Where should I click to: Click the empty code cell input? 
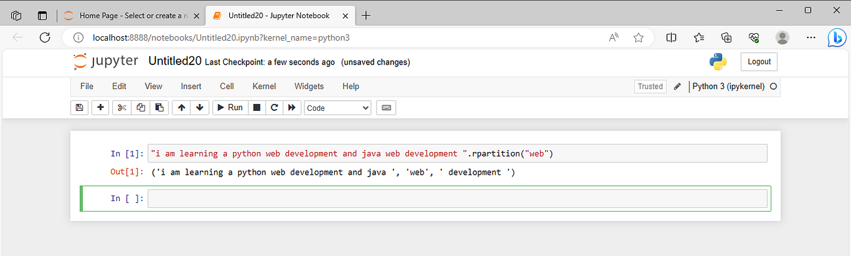pyautogui.click(x=457, y=198)
